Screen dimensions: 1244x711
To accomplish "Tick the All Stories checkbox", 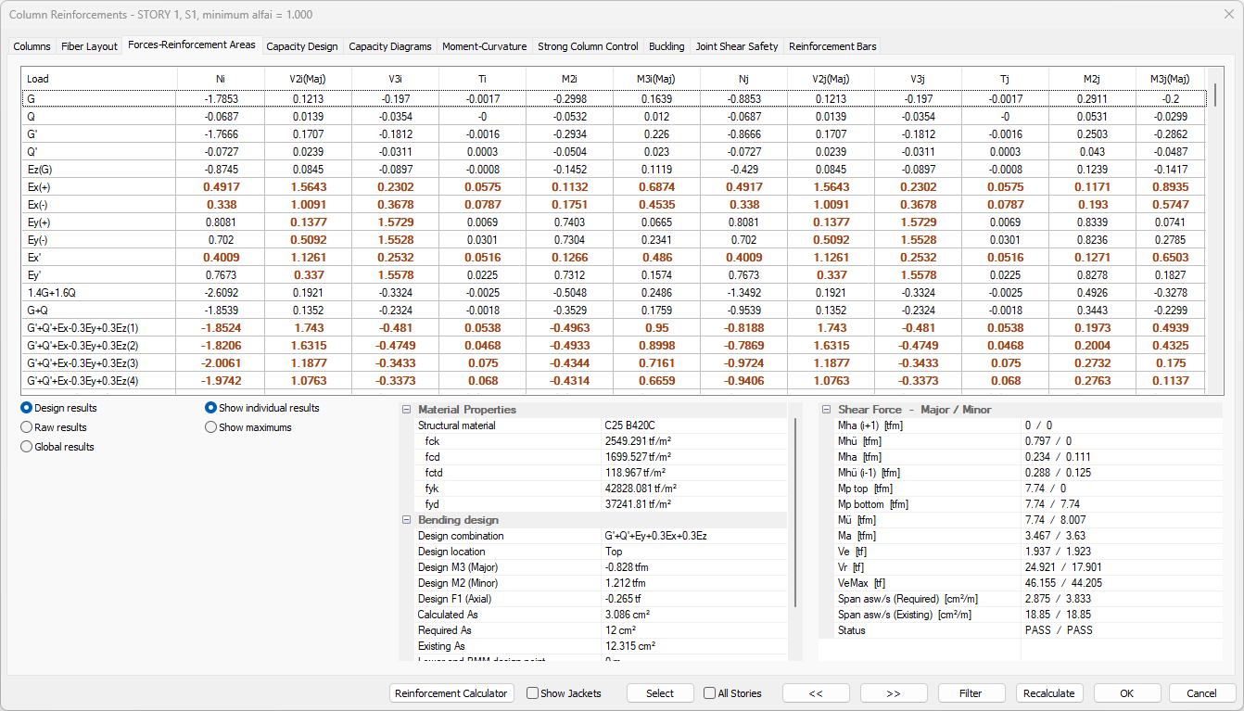I will (x=710, y=693).
